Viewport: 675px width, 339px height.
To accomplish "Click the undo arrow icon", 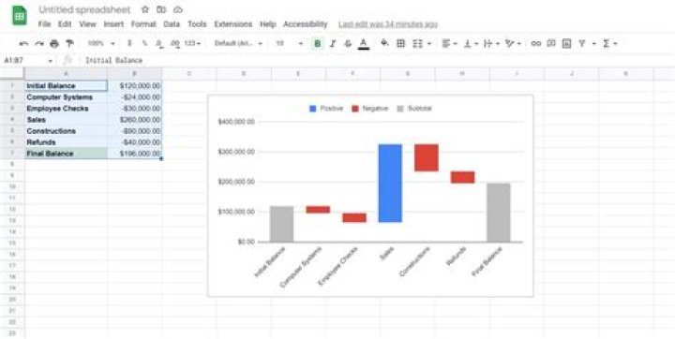I will [23, 43].
